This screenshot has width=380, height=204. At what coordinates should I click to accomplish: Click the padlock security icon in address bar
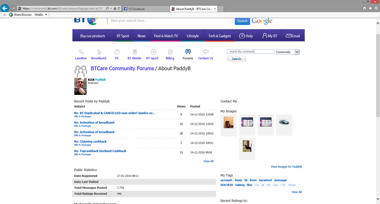pyautogui.click(x=115, y=8)
